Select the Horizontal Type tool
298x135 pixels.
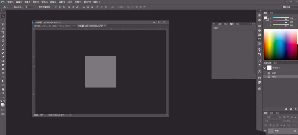[x=3, y=77]
